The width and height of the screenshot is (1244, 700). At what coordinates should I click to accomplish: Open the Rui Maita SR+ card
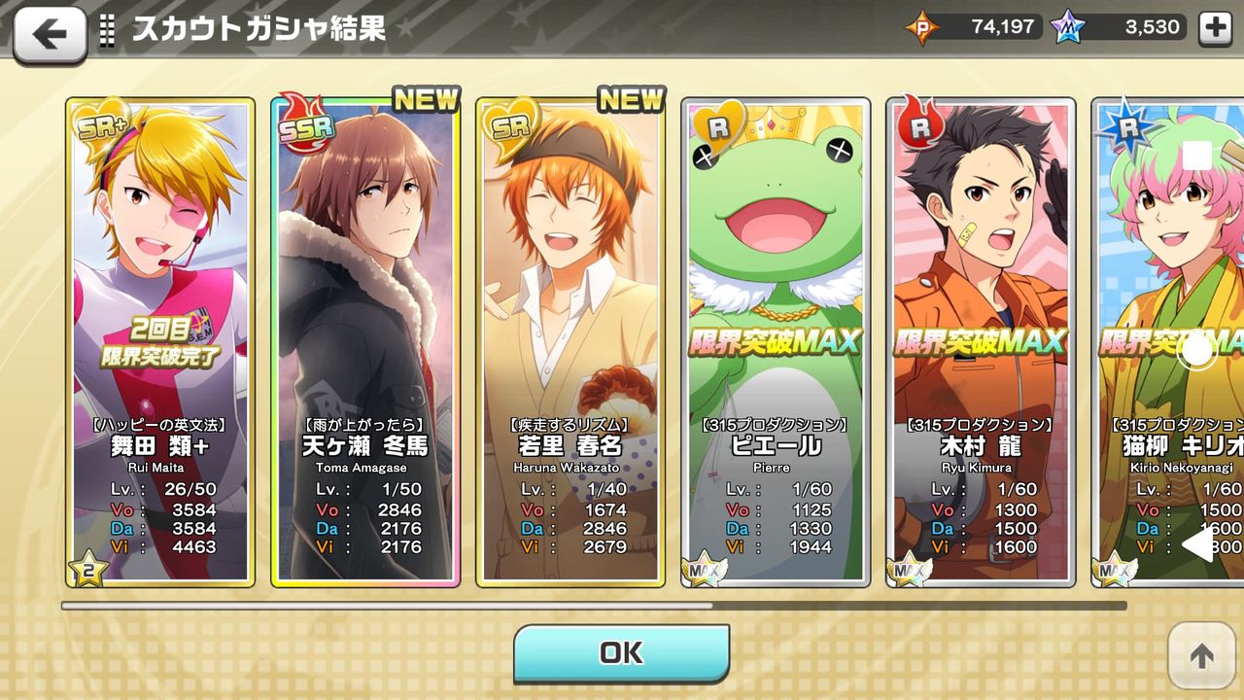tap(160, 342)
